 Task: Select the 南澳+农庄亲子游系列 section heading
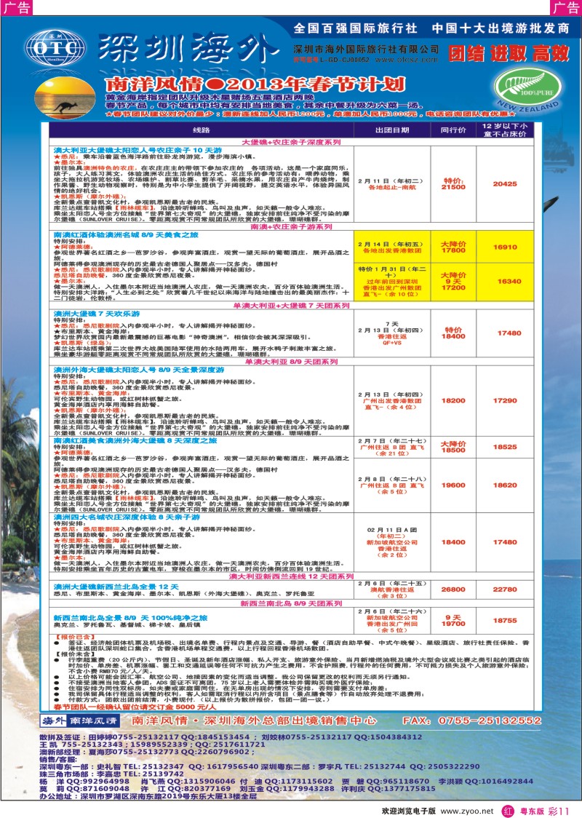tap(291, 227)
